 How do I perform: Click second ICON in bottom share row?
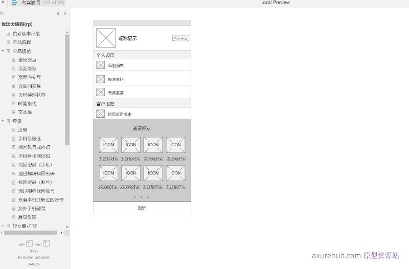tap(131, 173)
